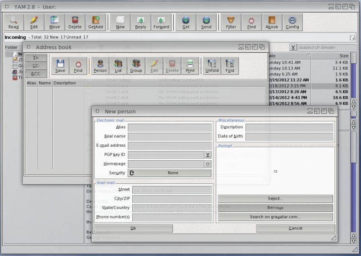Click Unfold in Address book toolbar
Screen dimensions: 361x256
coord(212,65)
